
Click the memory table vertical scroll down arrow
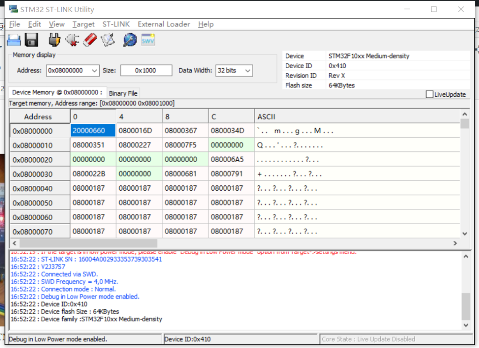pos(464,234)
